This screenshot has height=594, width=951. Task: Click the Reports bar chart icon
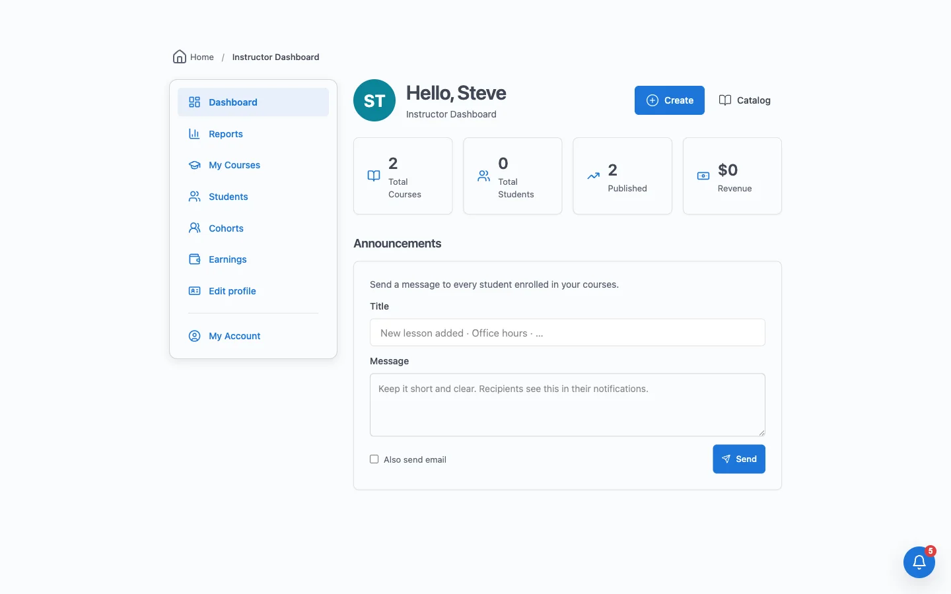coord(194,134)
